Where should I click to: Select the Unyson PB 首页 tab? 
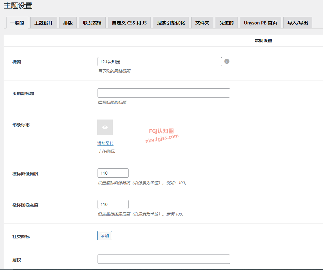click(260, 23)
